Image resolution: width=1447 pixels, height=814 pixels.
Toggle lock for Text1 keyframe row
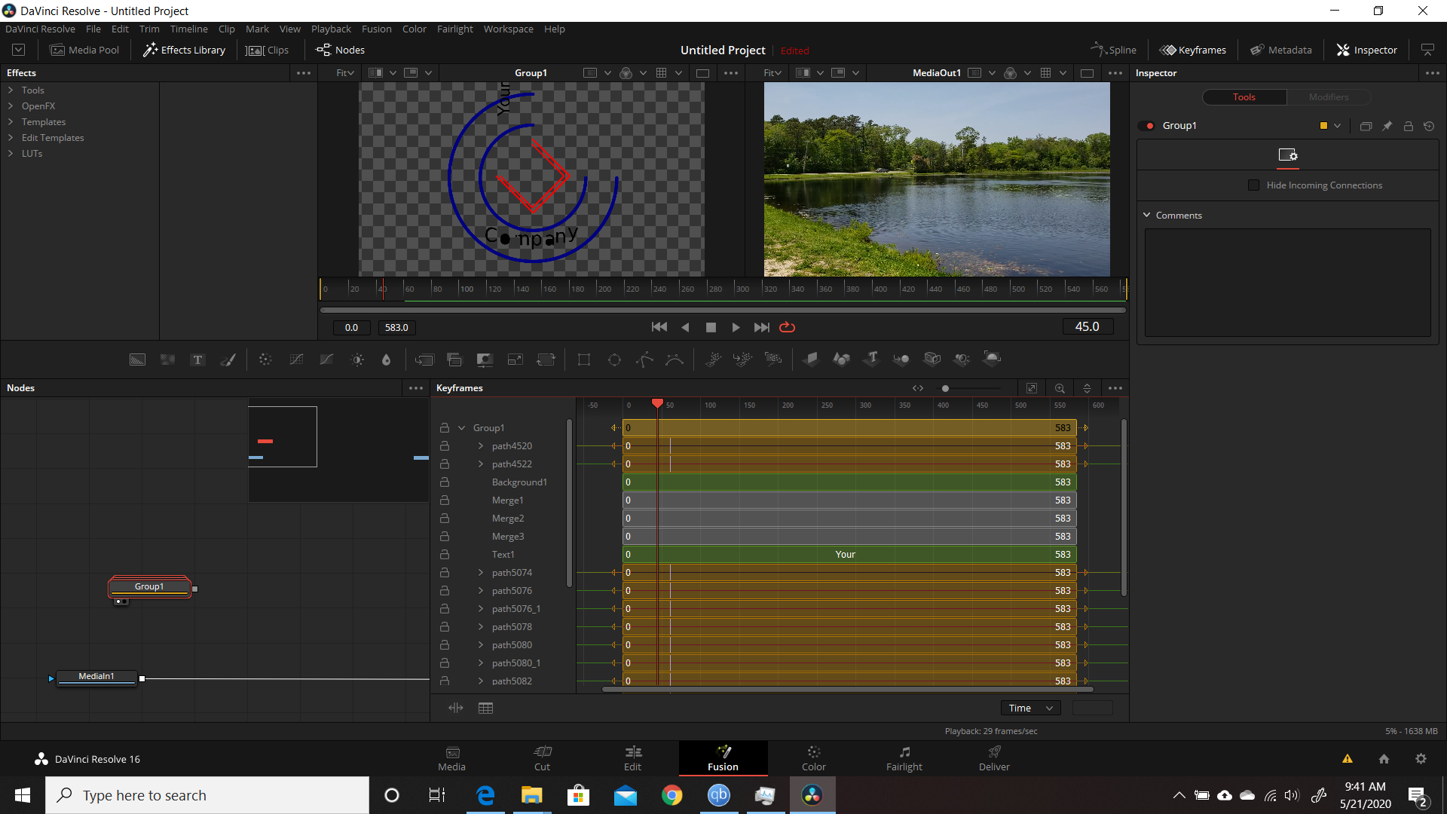tap(445, 555)
